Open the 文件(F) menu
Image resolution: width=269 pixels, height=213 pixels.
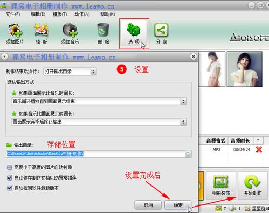(13, 14)
